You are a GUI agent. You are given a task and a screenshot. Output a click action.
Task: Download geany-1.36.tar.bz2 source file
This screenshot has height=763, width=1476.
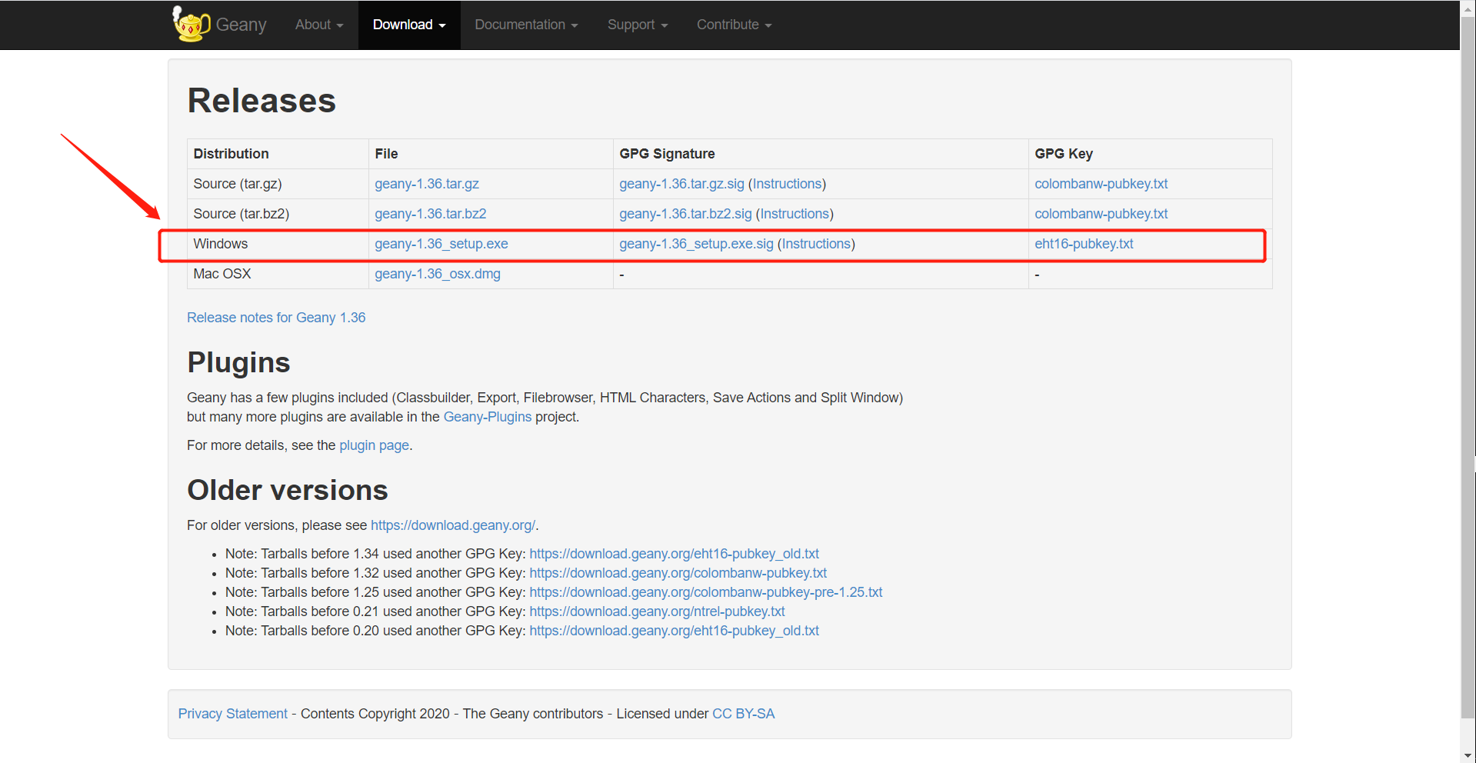click(x=431, y=214)
